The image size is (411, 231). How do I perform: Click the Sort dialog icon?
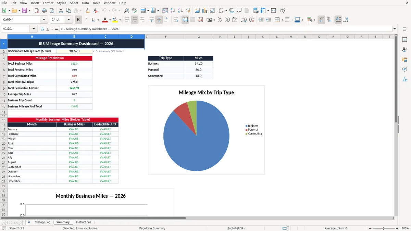pos(165,11)
